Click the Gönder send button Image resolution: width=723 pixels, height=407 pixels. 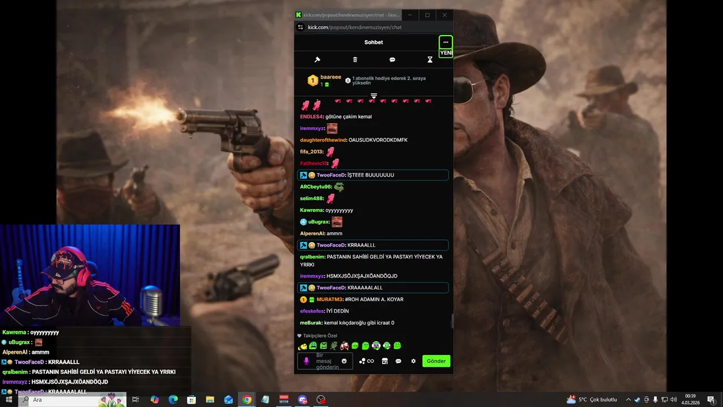point(436,361)
